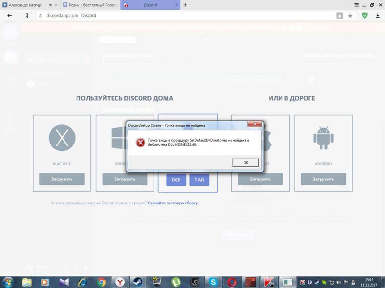Click OK in the DiscordSetup error dialog

coord(245,162)
